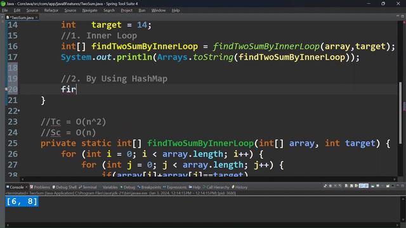Click the '//Sc = O(n)' comment
406x228 pixels.
pyautogui.click(x=69, y=132)
